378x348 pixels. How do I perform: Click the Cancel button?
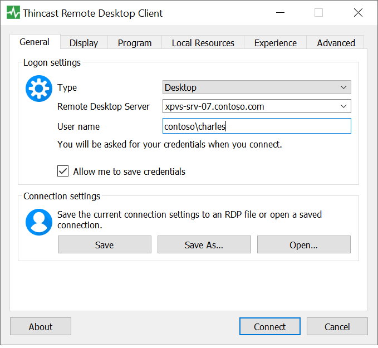[337, 327]
